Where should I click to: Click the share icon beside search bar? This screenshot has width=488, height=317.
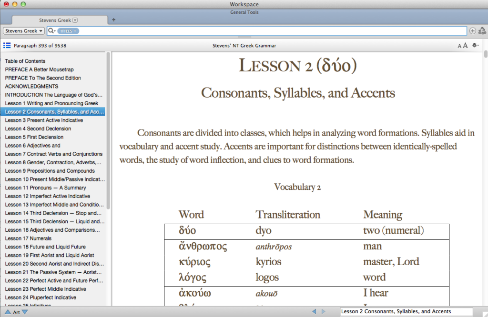pos(482,31)
